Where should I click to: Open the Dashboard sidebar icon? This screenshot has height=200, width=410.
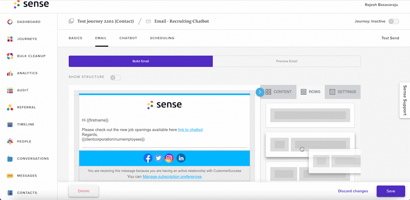(10, 22)
